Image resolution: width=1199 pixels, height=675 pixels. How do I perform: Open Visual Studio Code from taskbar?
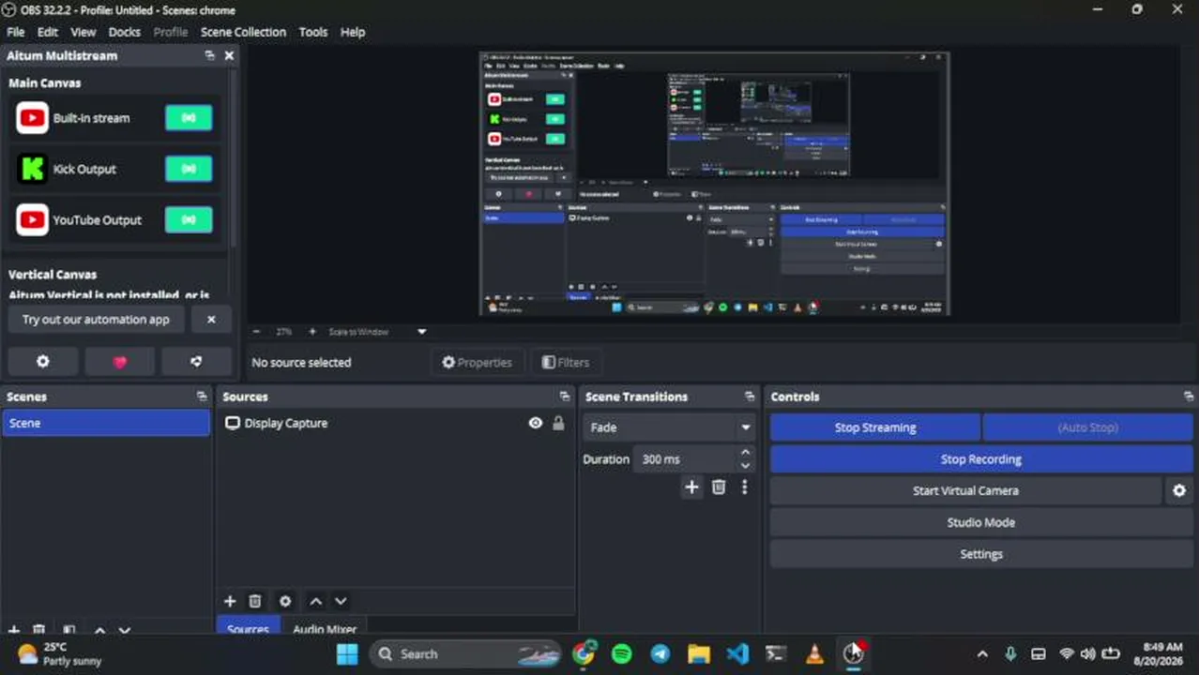tap(737, 653)
